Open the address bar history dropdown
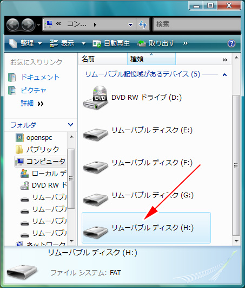245x288 pixels. [130, 24]
